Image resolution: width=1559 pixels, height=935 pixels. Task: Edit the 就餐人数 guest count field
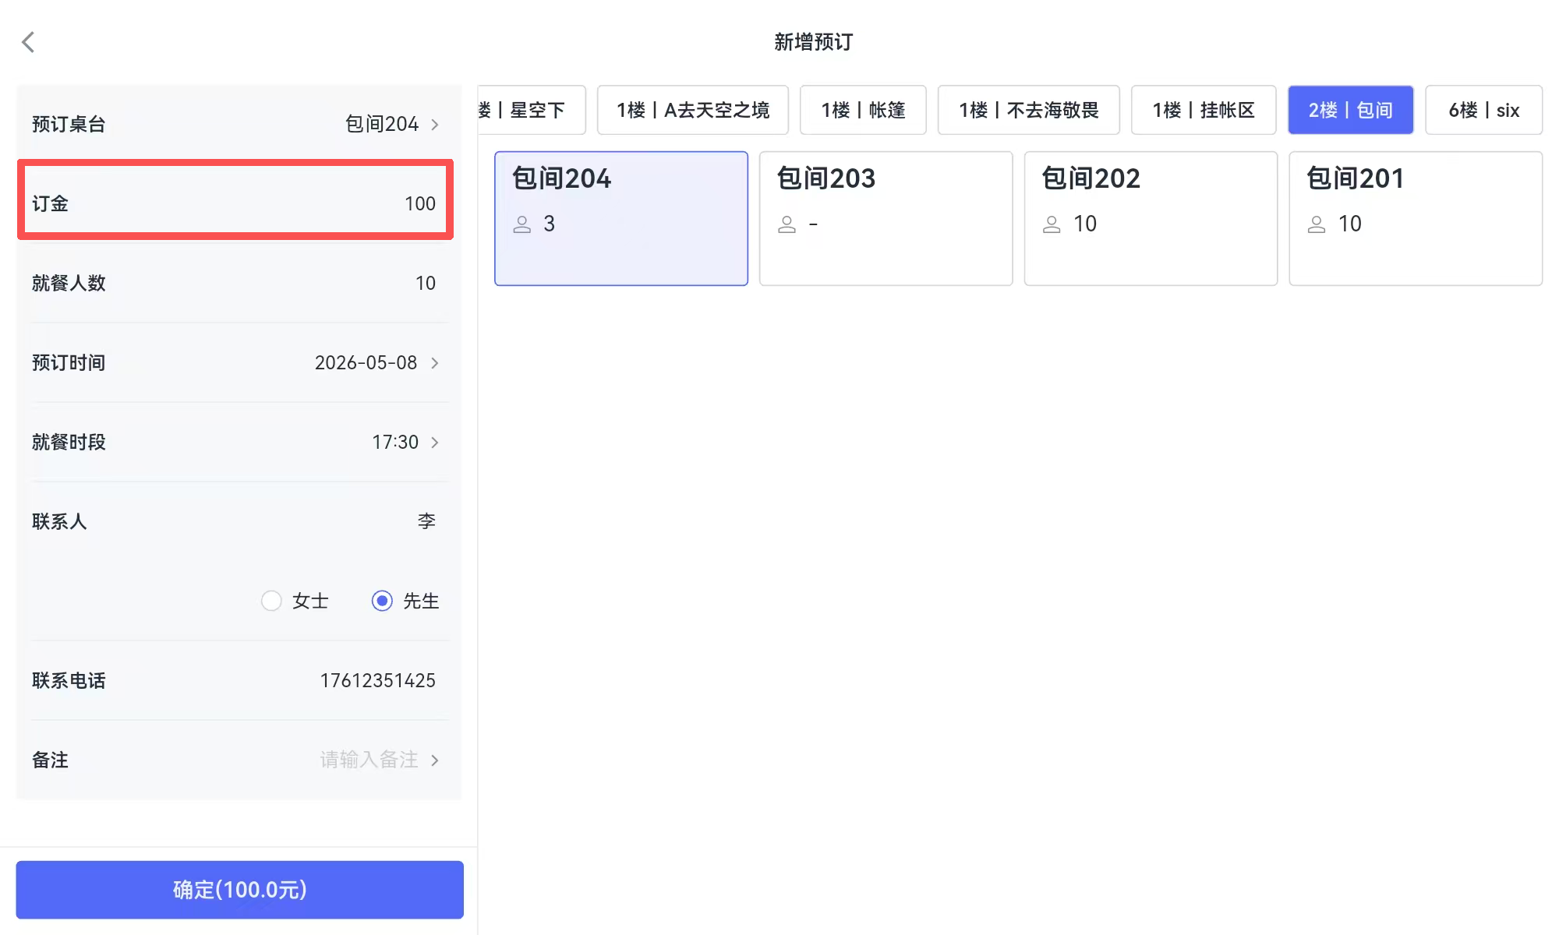[x=235, y=283]
